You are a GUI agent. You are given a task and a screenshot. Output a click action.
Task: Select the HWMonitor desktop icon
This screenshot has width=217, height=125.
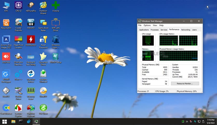pyautogui.click(x=31, y=39)
